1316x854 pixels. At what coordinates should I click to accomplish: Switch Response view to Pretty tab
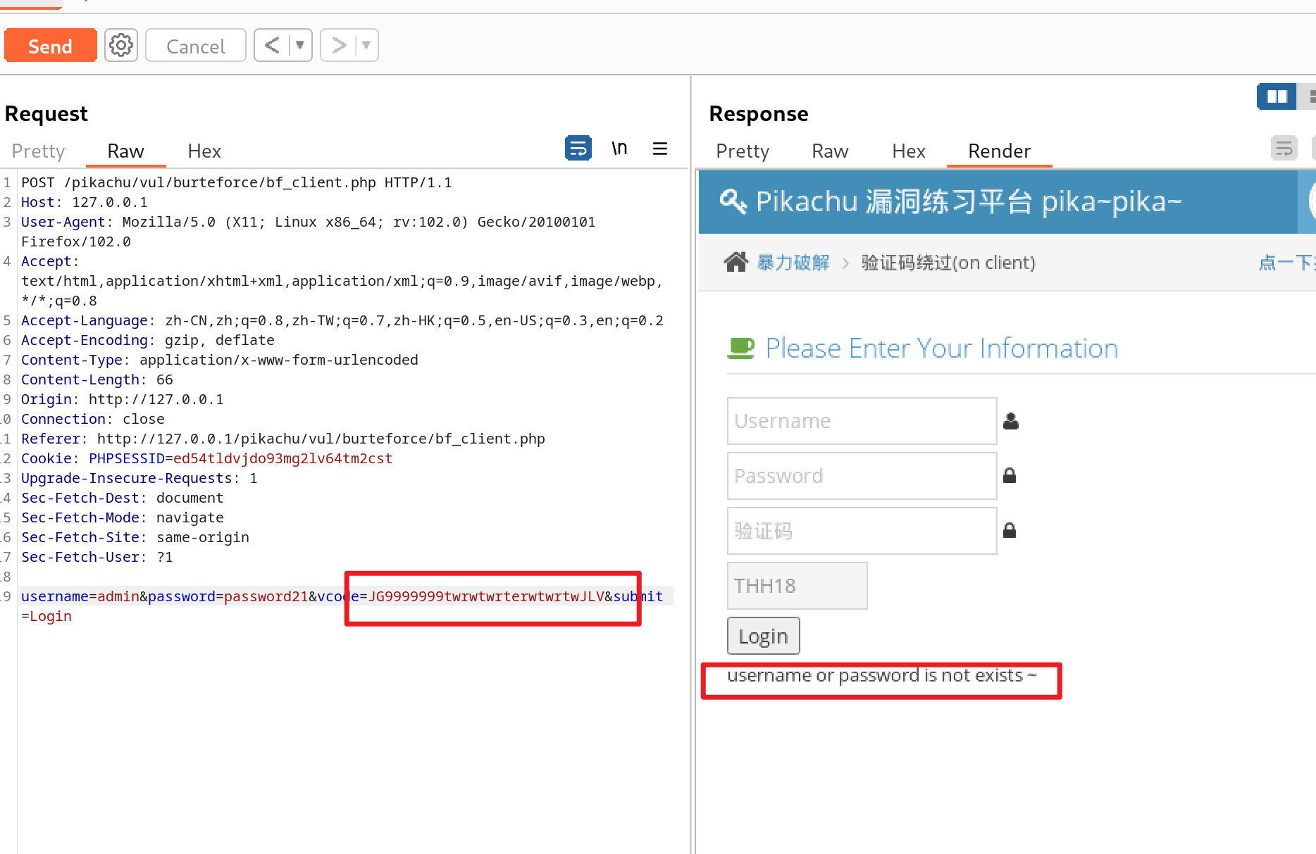743,151
